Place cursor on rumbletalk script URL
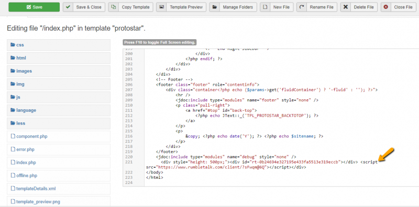The image size is (419, 207). (x=212, y=167)
